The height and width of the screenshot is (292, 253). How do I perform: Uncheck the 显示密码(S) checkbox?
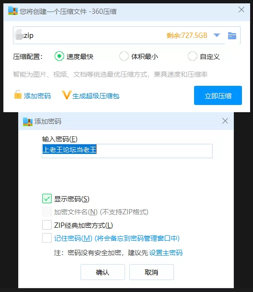tap(47, 199)
